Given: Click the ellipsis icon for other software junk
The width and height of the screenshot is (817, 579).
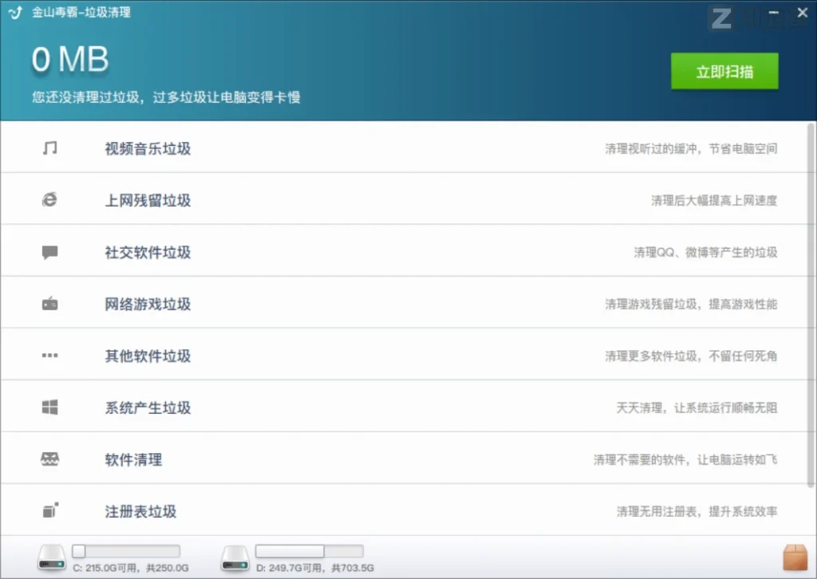Looking at the screenshot, I should (49, 355).
